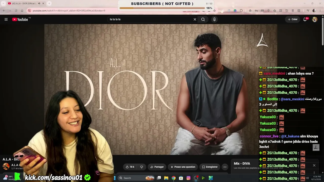The width and height of the screenshot is (324, 182).
Task: Click the Windows taskbar Search box
Action: coord(136,178)
